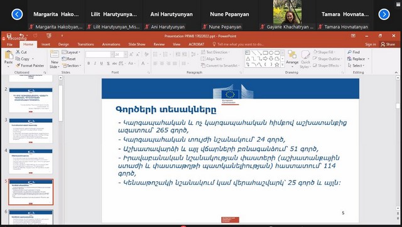Clear all formatting icon
Viewport: 402px width, 227px height.
click(146, 55)
